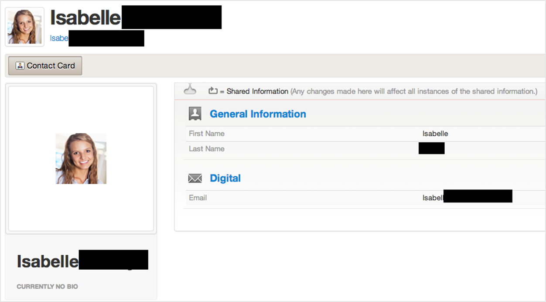Viewport: 546px width, 302px height.
Task: Click the Shared Information arrow icon
Action: click(x=213, y=91)
